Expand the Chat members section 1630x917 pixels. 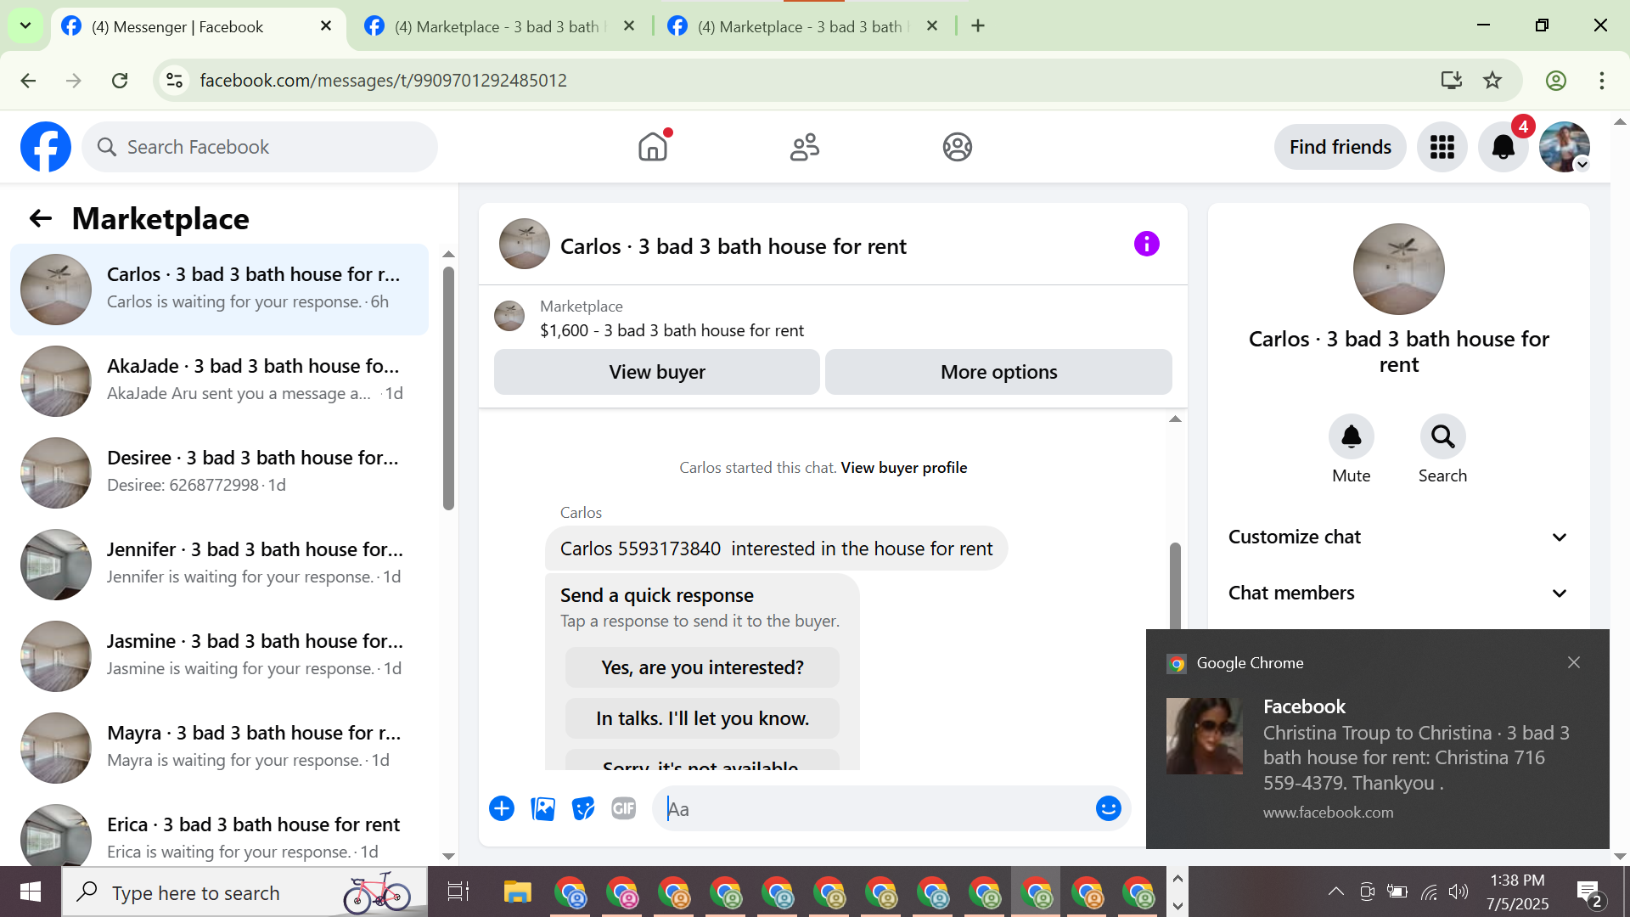coord(1398,593)
